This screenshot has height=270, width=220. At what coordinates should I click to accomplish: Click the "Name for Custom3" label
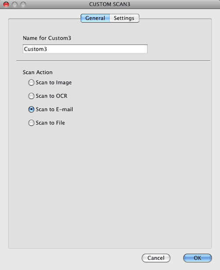click(x=47, y=38)
